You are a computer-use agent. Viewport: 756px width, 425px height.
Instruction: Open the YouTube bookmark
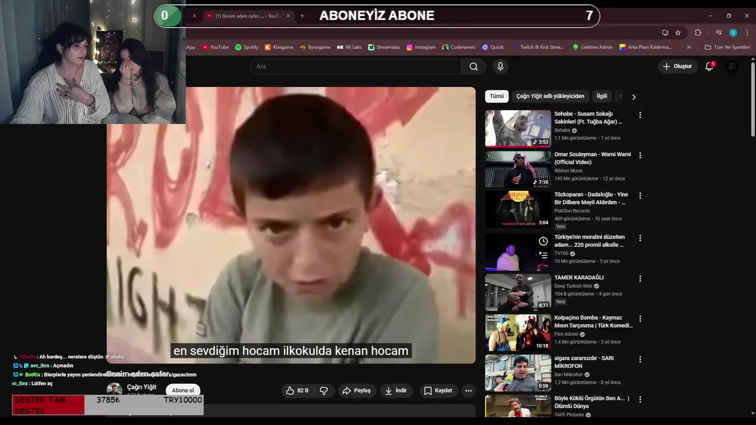pyautogui.click(x=215, y=47)
